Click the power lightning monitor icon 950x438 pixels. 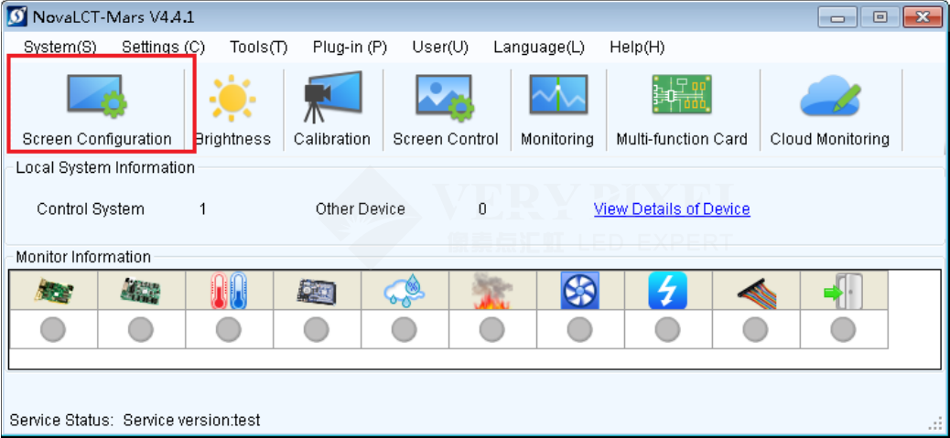point(668,291)
